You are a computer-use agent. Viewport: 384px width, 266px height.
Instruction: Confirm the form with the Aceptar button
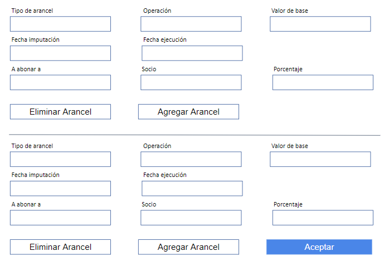(319, 247)
